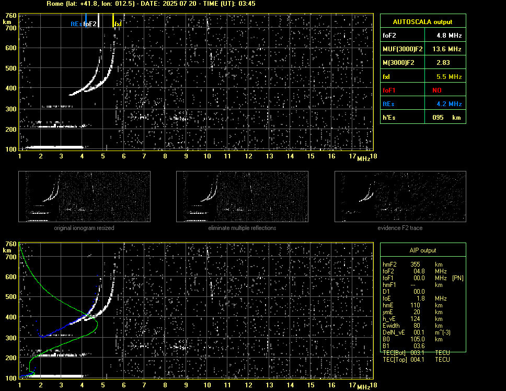Viewport: 506px width, 391px height.
Task: Click the foF2 4.8 MHz value
Action: click(x=449, y=36)
